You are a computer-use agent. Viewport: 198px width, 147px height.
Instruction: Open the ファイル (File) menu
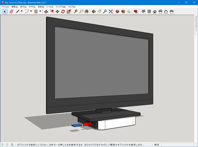point(5,7)
